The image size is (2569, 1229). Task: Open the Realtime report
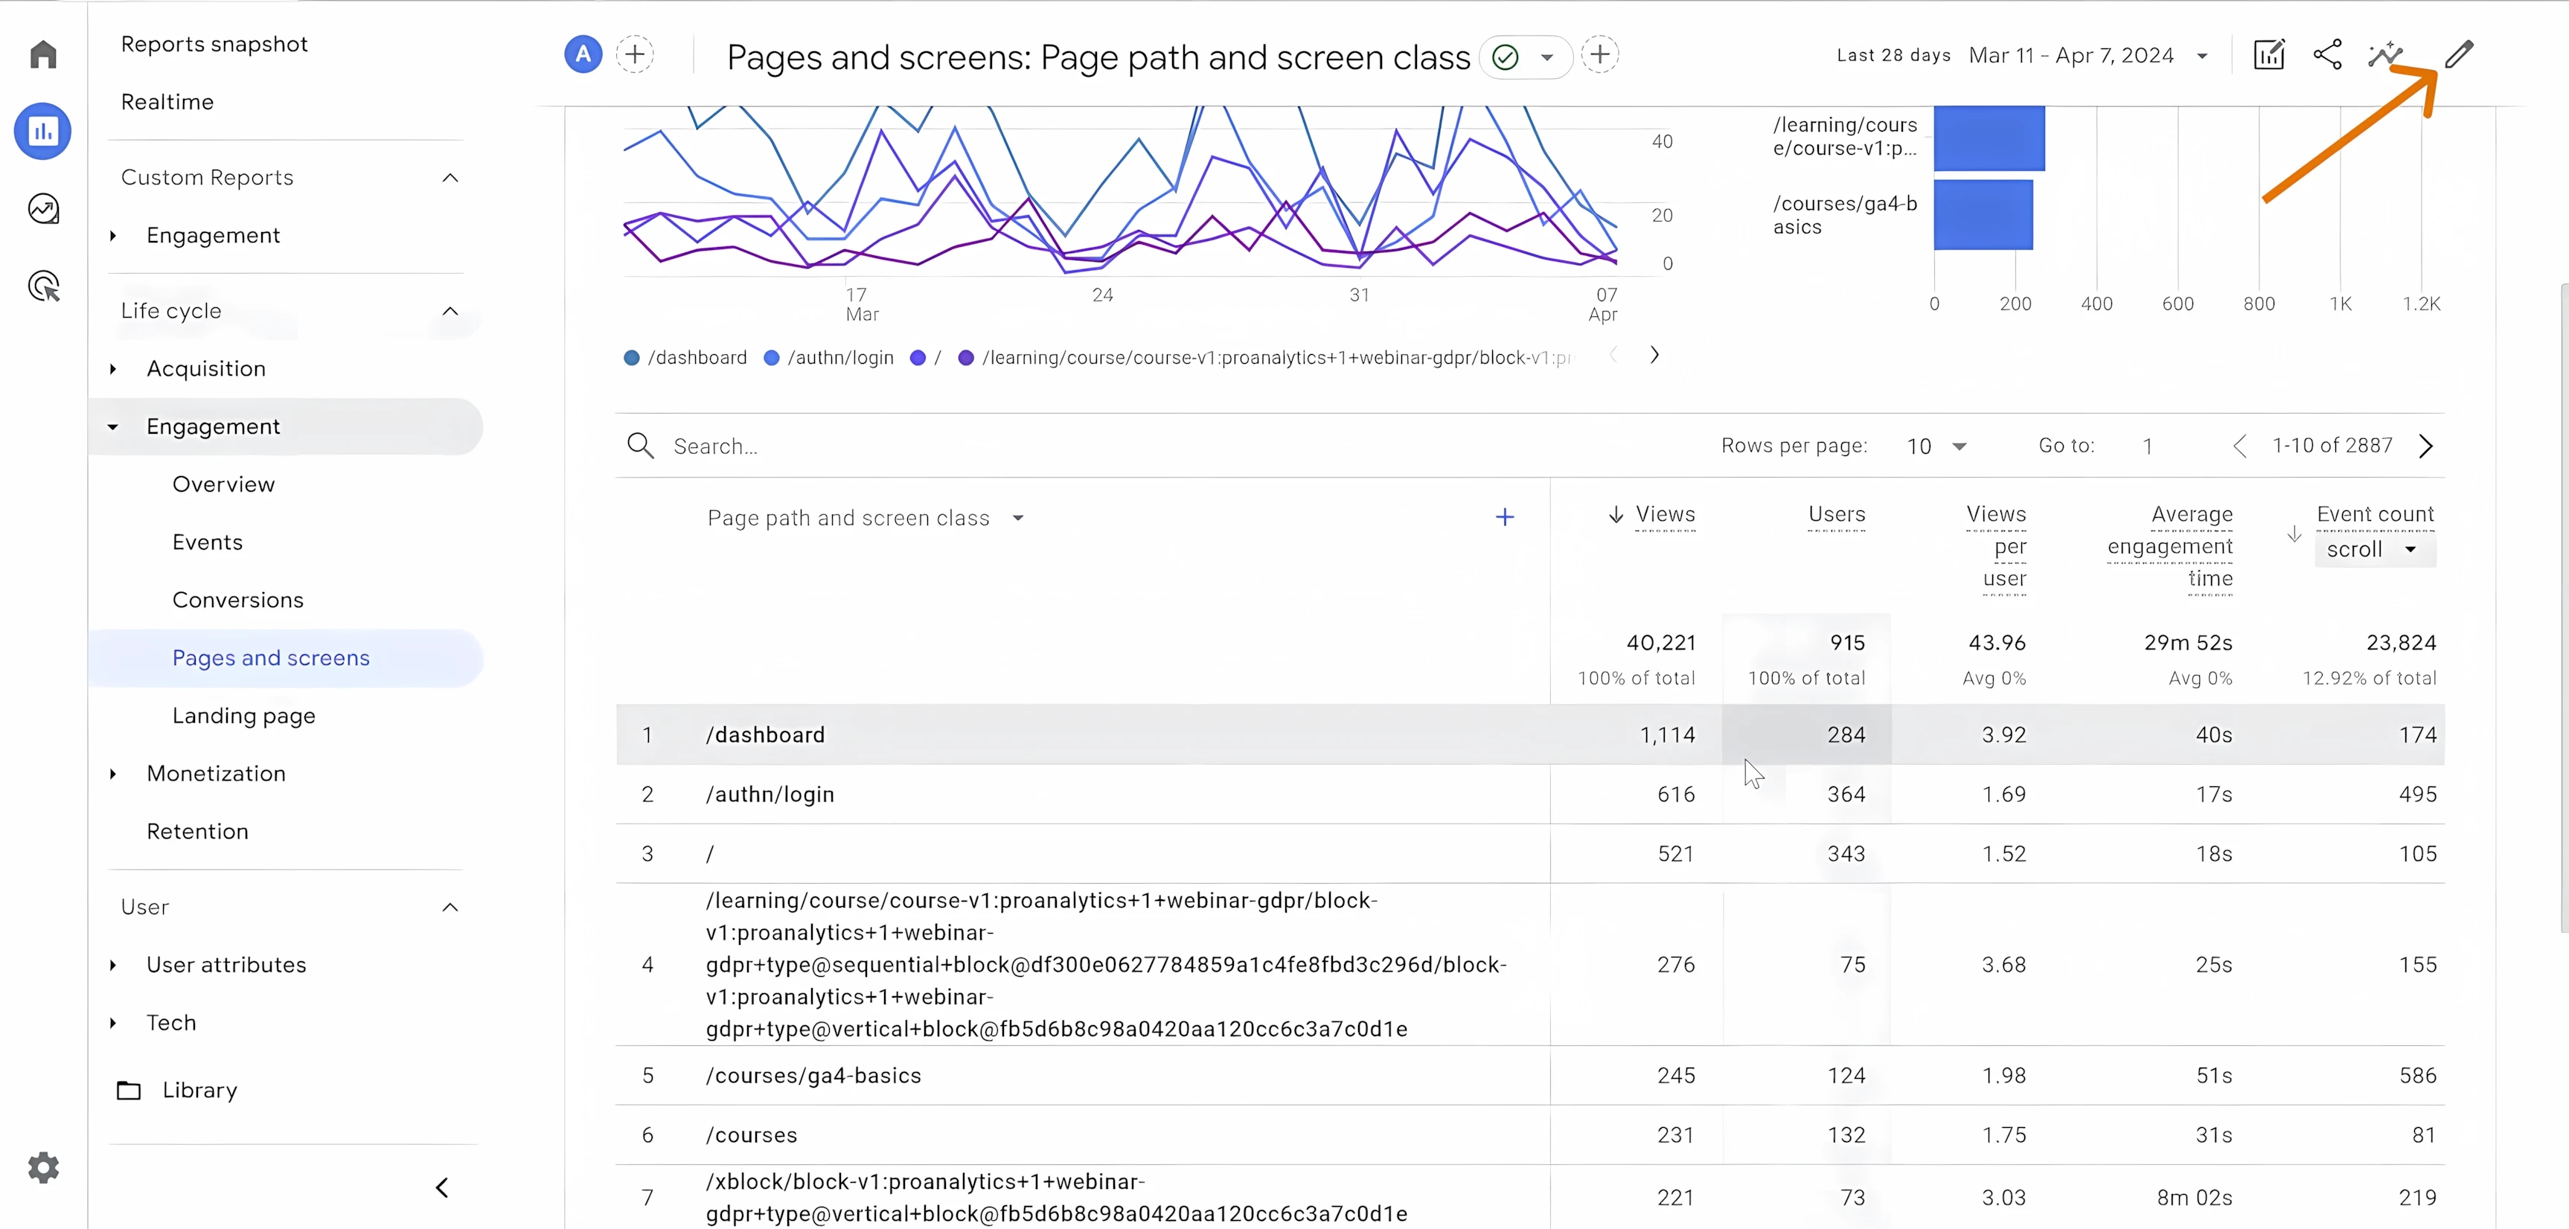coord(167,102)
